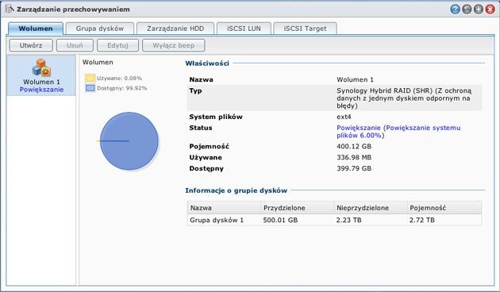Click the Wolumen 1 name value in properties

click(355, 79)
